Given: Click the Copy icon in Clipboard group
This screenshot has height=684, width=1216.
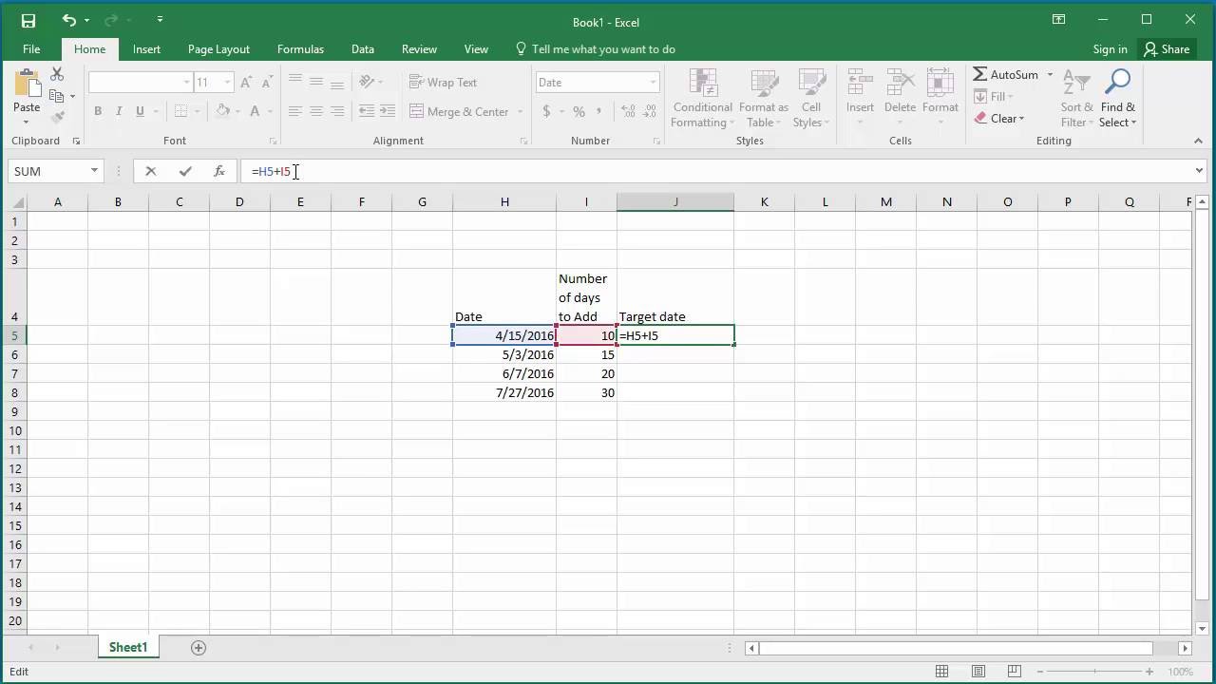Looking at the screenshot, I should click(x=57, y=96).
